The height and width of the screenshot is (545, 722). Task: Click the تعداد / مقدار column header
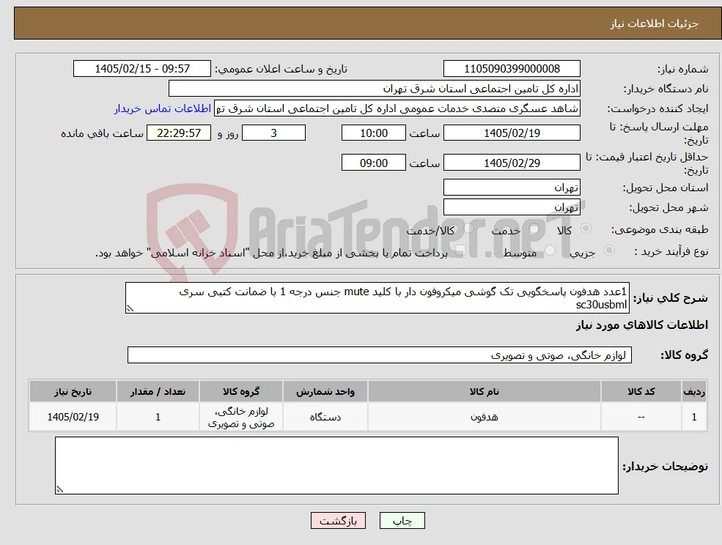(x=158, y=392)
